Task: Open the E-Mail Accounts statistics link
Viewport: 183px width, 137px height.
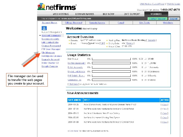Action: [x=75, y=67]
